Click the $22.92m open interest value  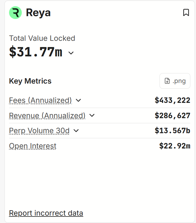click(175, 146)
